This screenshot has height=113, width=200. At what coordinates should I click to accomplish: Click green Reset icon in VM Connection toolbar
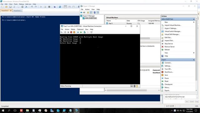coord(81,32)
